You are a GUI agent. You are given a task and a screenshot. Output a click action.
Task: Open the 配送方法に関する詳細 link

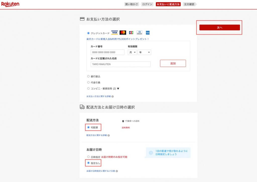(96, 135)
